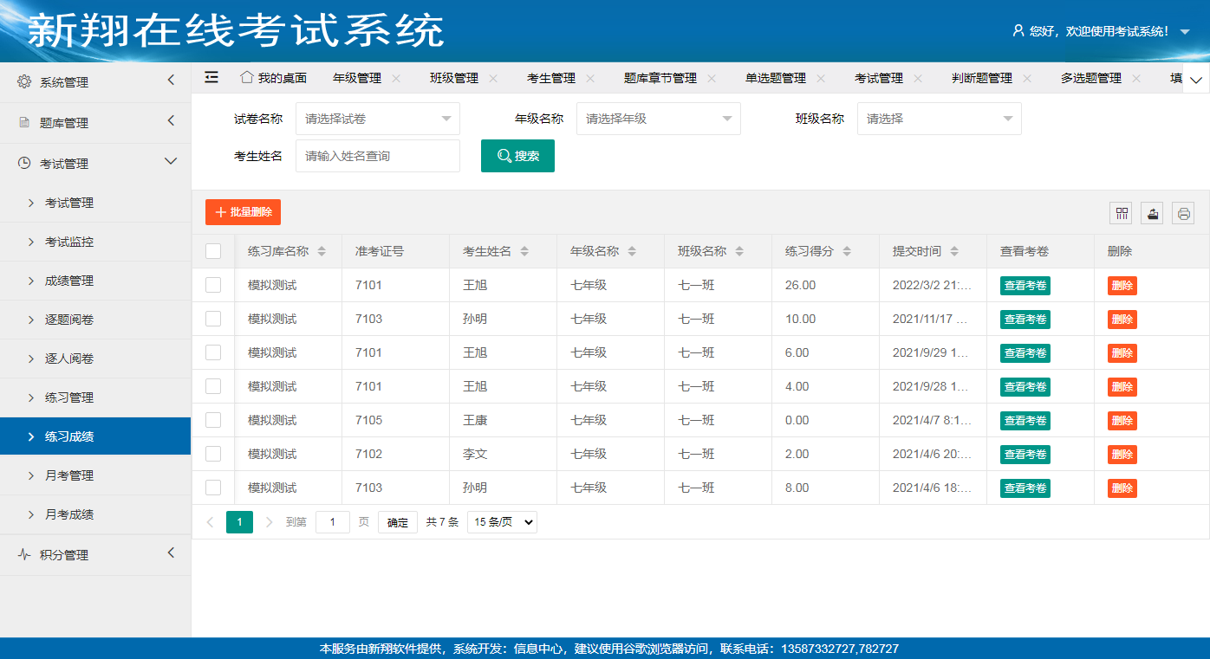Click the column filter icon in table toolbar

(x=1122, y=213)
